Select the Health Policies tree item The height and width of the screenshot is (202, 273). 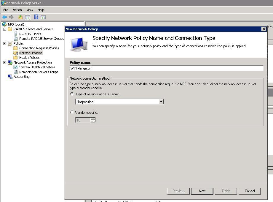[x=29, y=58]
